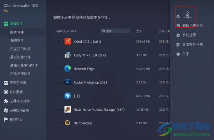Click the Software Updater circular arrow icon

tap(6, 92)
